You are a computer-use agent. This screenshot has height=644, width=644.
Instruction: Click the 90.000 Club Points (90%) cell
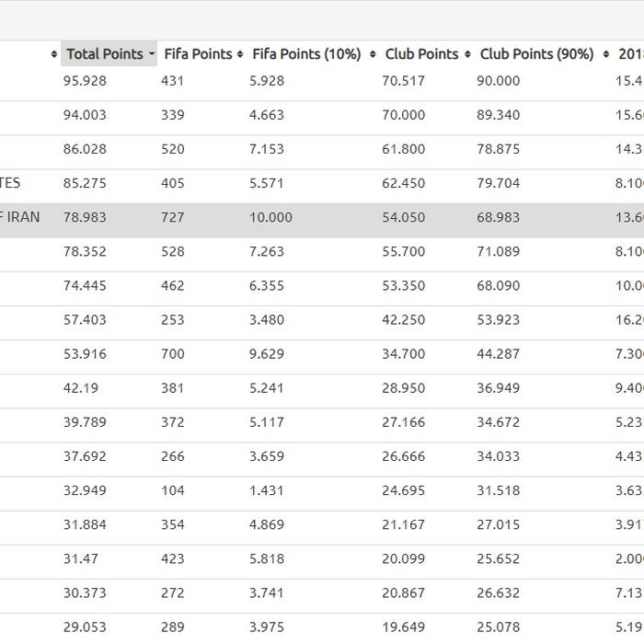499,81
